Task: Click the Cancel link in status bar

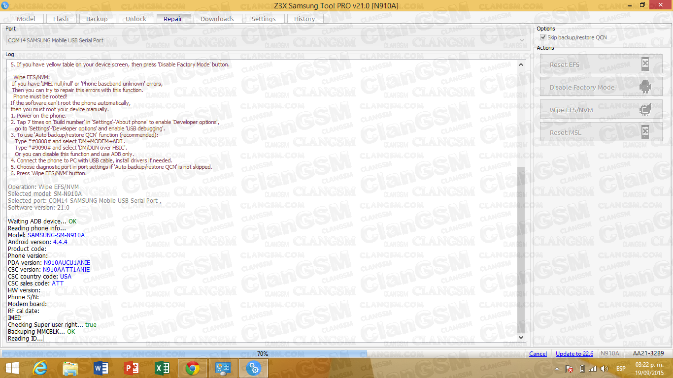Action: (x=538, y=354)
